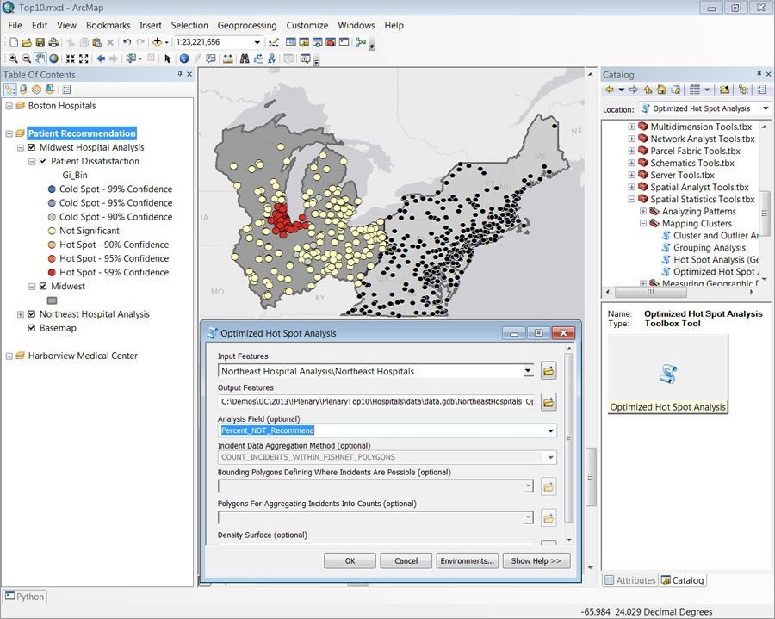Uncheck the Patient Dissatisfaction layer
Image resolution: width=775 pixels, height=619 pixels.
coord(43,161)
